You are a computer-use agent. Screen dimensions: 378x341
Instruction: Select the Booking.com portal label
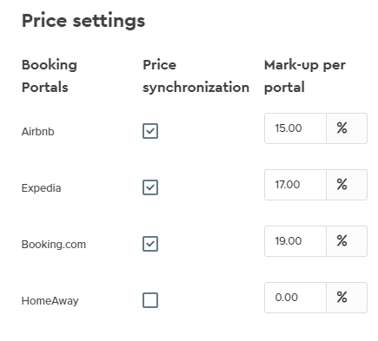click(54, 245)
